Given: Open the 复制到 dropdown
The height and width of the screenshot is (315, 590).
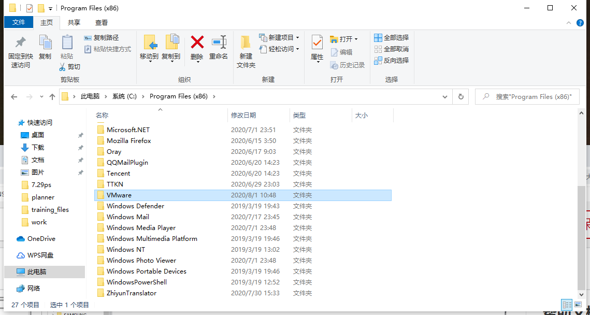Looking at the screenshot, I should [171, 61].
